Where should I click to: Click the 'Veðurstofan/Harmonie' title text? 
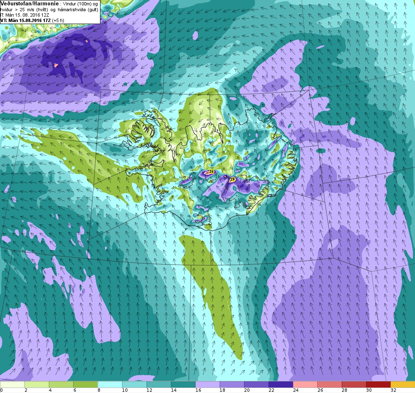[29, 4]
